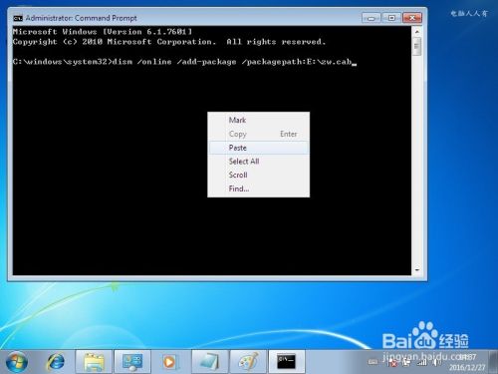Choose Copy in the context menu
Viewport: 498px width, 374px height.
tap(258, 134)
